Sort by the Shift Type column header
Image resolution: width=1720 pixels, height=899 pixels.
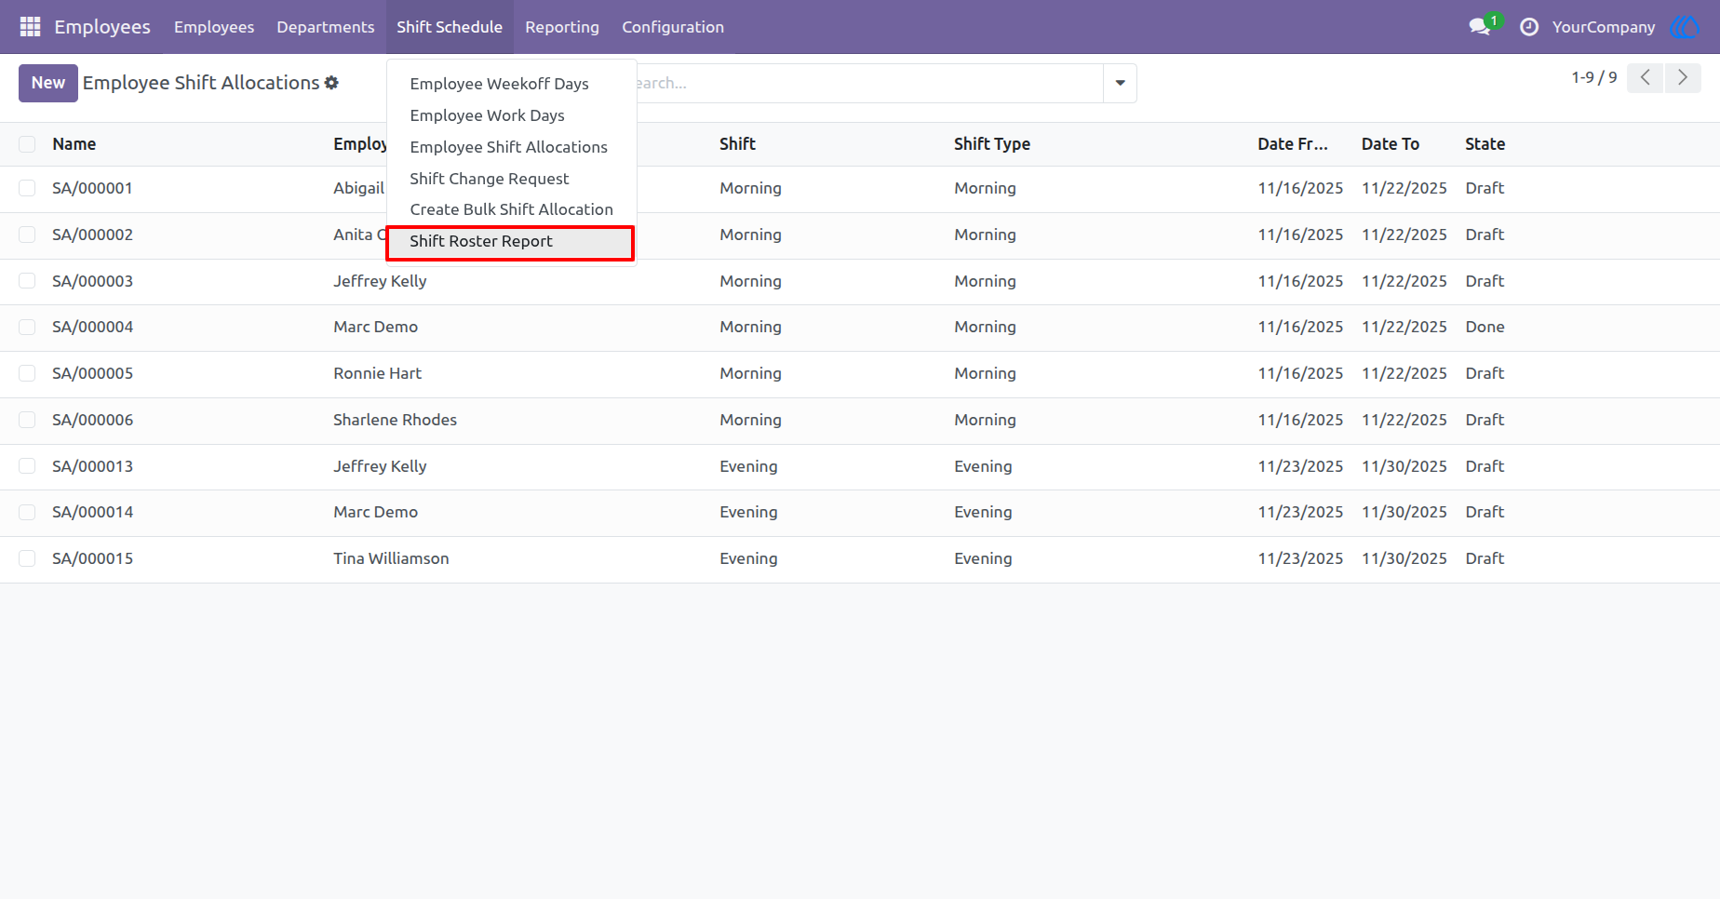(x=992, y=144)
